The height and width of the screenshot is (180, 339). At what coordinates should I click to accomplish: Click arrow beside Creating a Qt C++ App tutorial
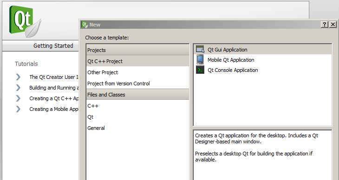pyautogui.click(x=18, y=98)
